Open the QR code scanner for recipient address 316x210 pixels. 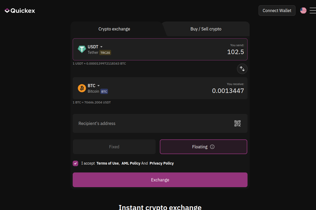[x=237, y=123]
